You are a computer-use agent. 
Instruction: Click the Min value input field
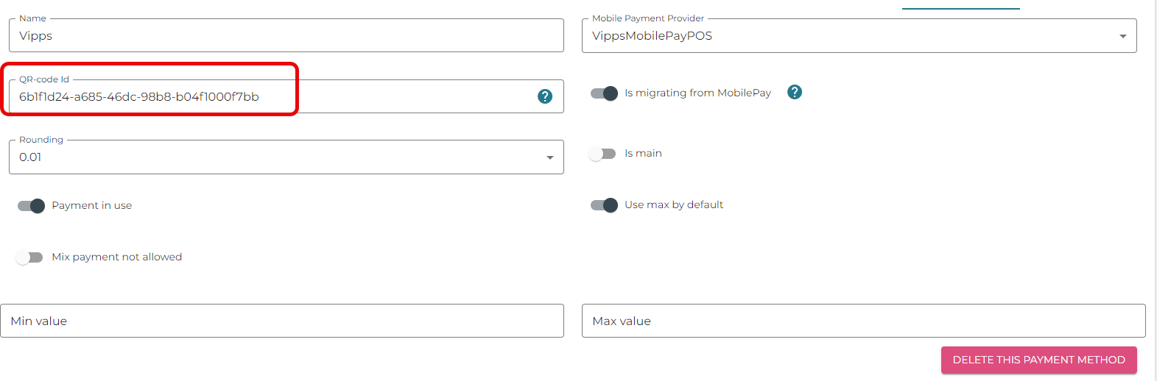[x=282, y=321]
